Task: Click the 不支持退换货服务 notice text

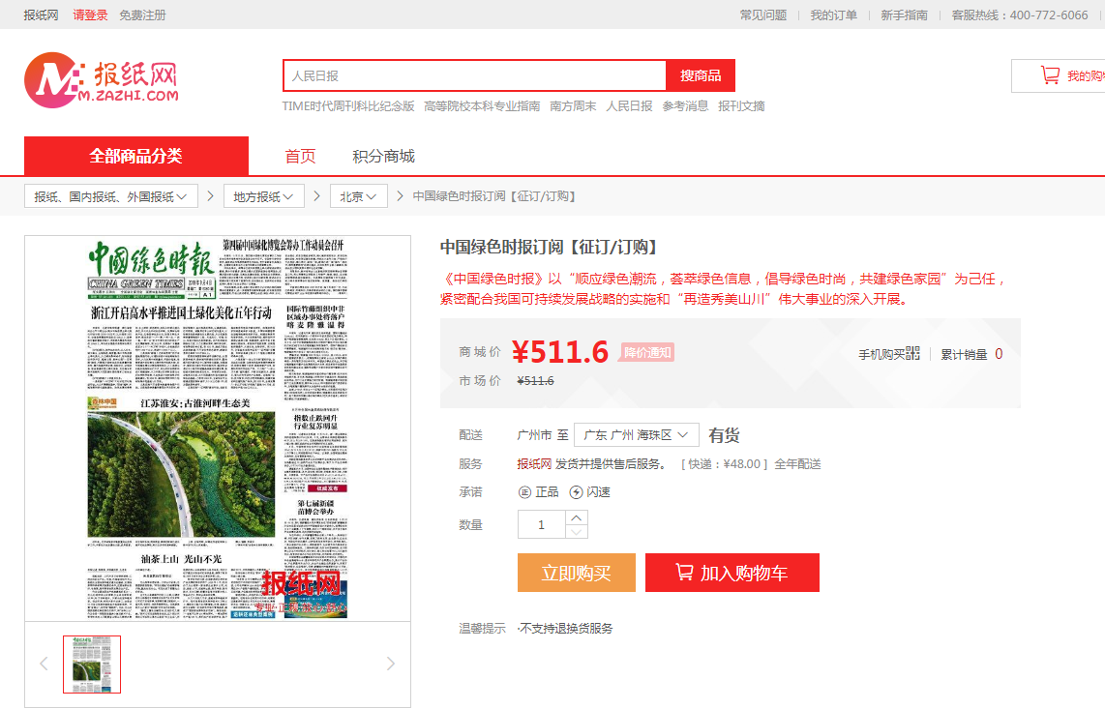Action: click(566, 628)
